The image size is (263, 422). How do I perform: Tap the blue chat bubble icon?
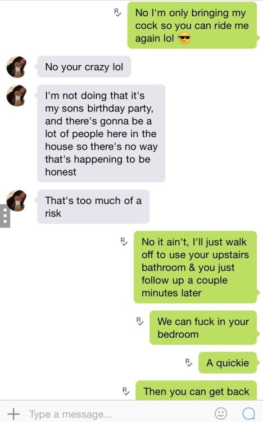249,414
